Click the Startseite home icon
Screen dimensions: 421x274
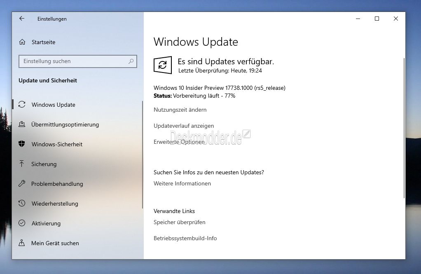(x=22, y=42)
